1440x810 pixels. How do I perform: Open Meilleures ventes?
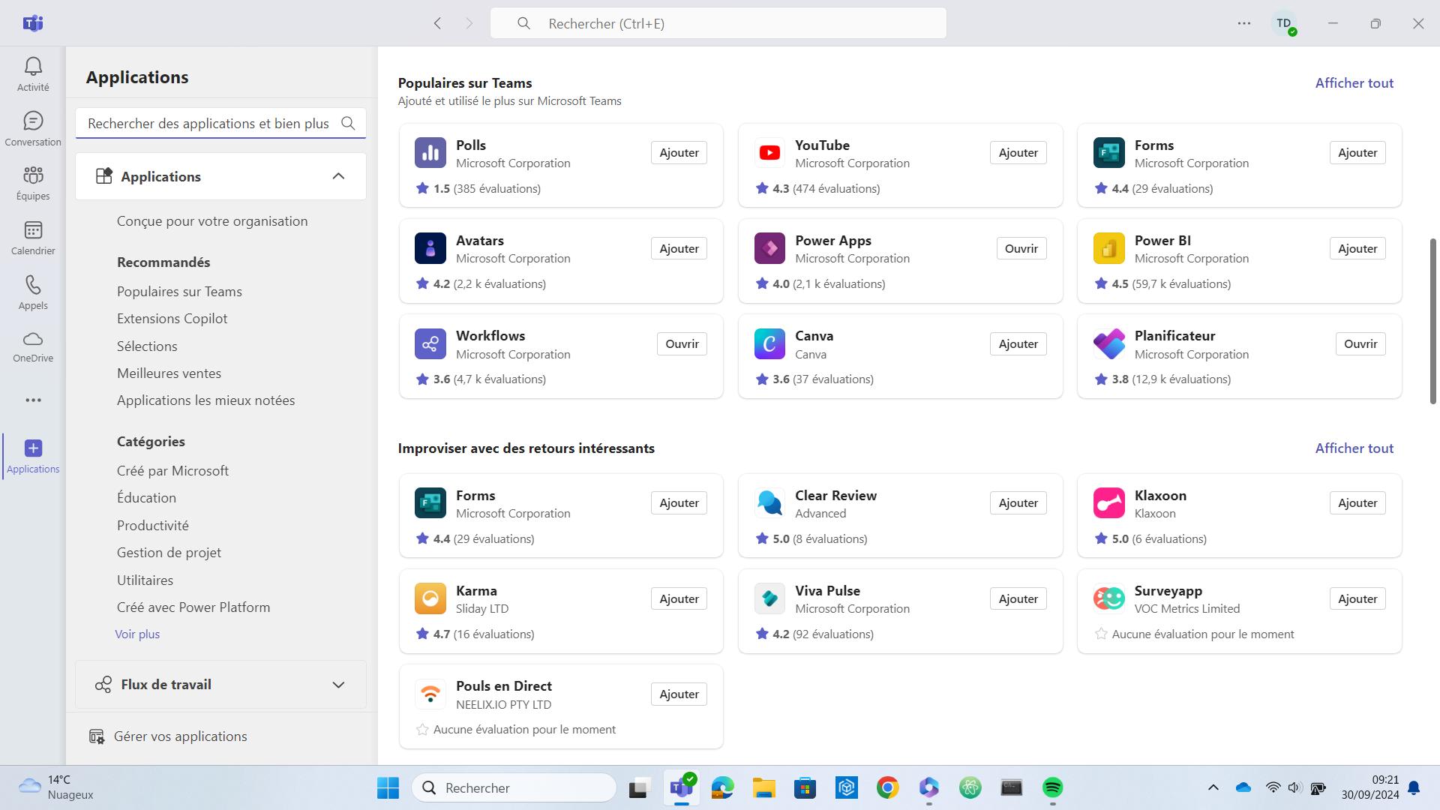point(169,373)
